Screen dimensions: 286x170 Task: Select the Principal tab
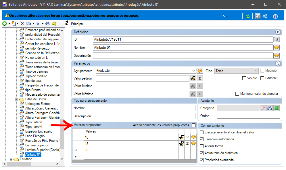[77, 24]
